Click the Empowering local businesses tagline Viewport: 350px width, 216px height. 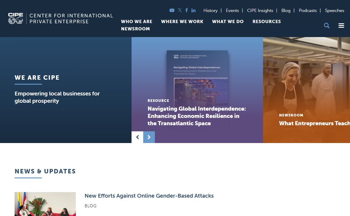click(x=57, y=97)
